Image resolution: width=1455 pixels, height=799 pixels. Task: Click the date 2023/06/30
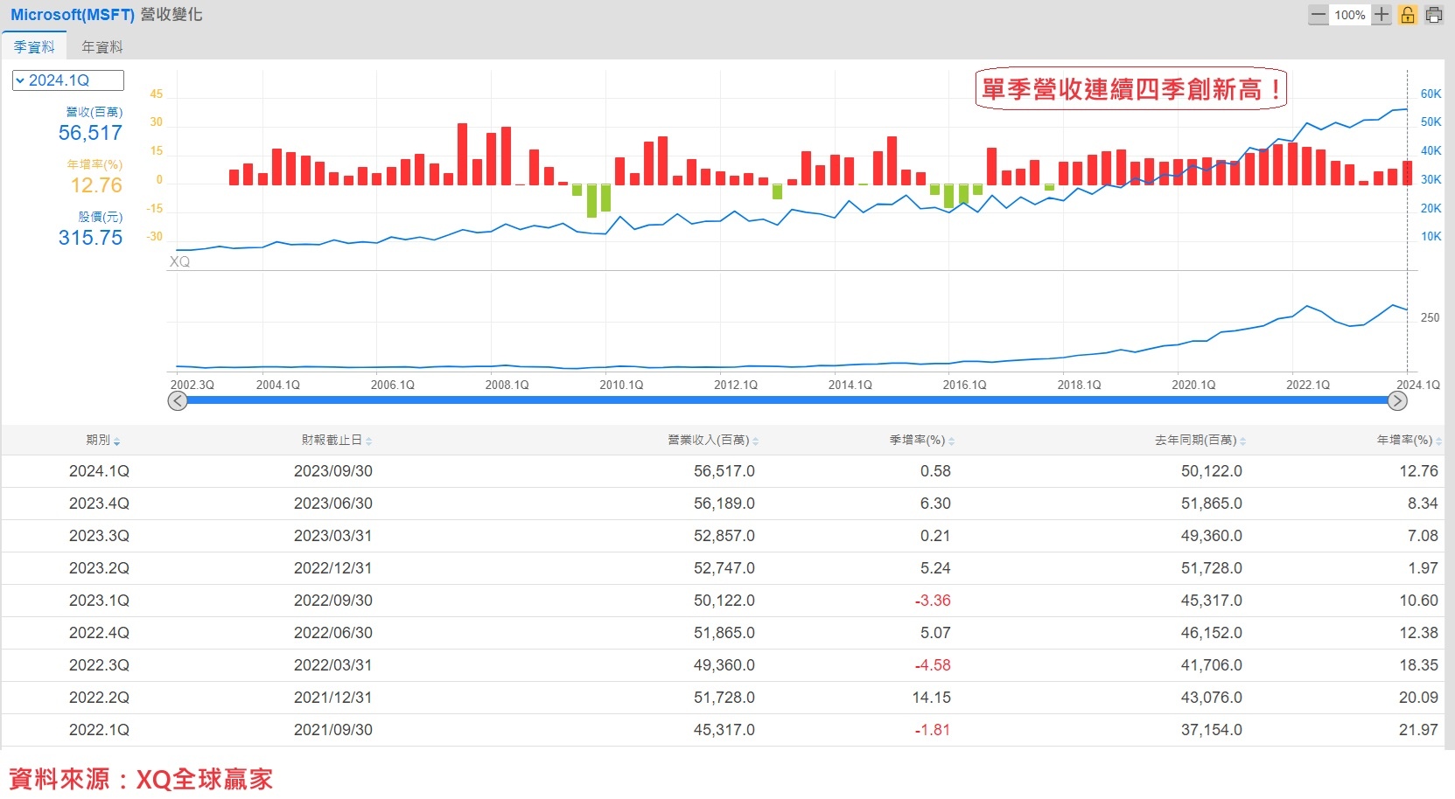point(333,504)
